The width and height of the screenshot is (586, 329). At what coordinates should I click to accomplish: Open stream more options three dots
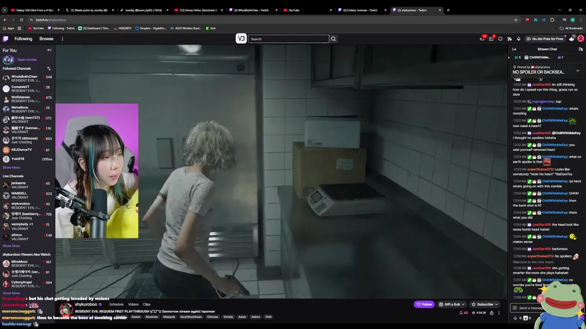coord(499,313)
